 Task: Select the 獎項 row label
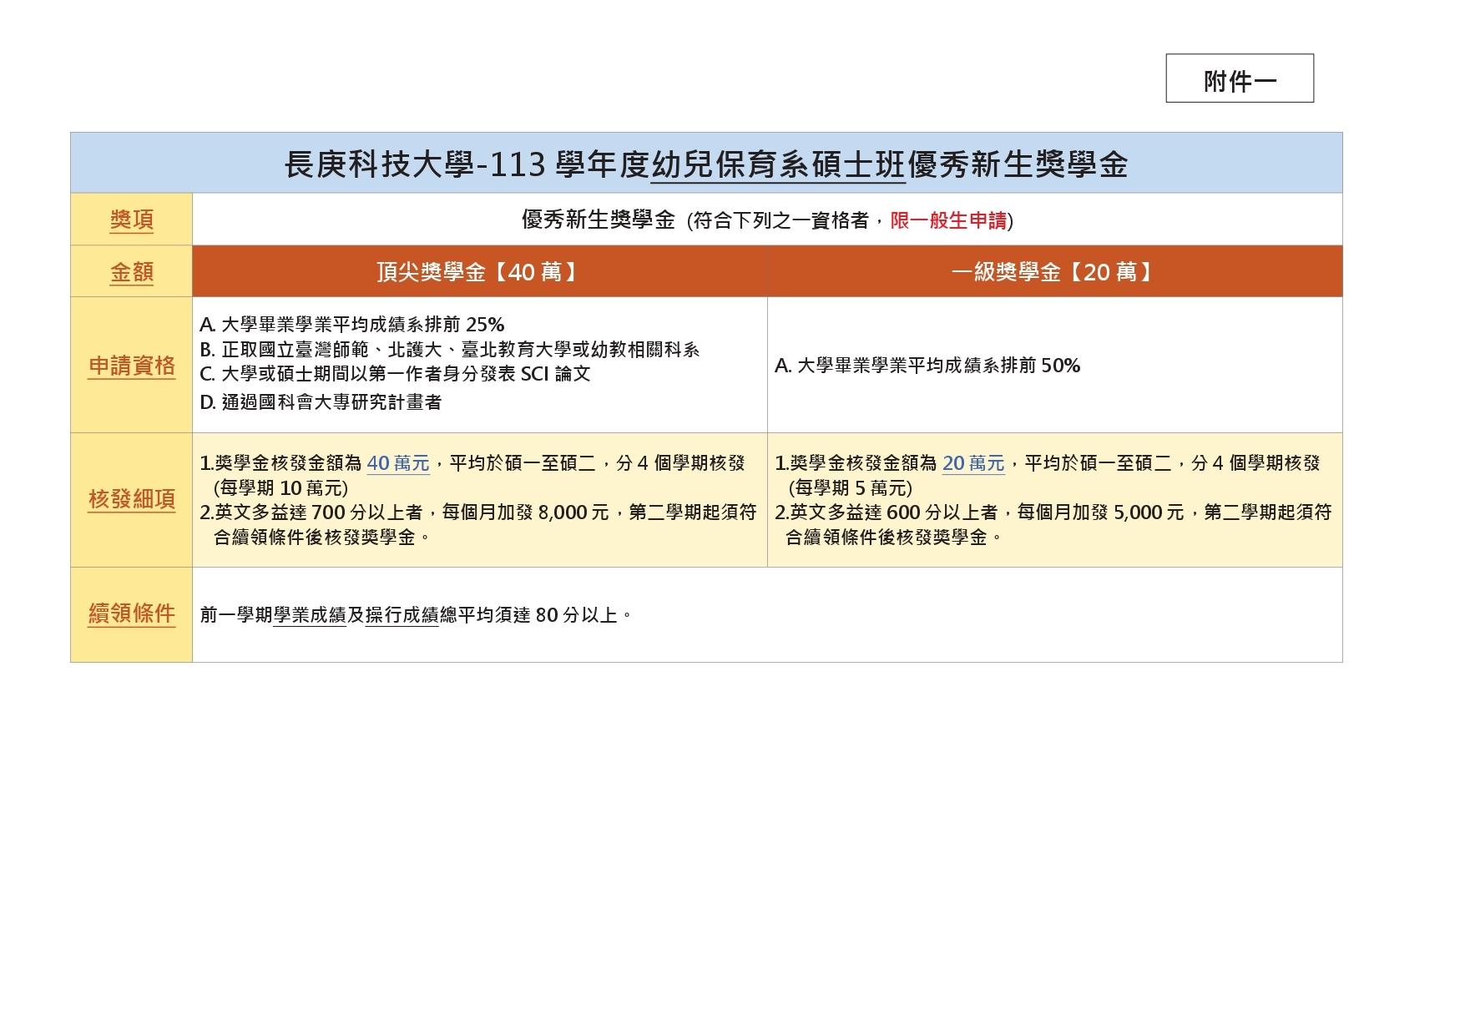[x=131, y=220]
